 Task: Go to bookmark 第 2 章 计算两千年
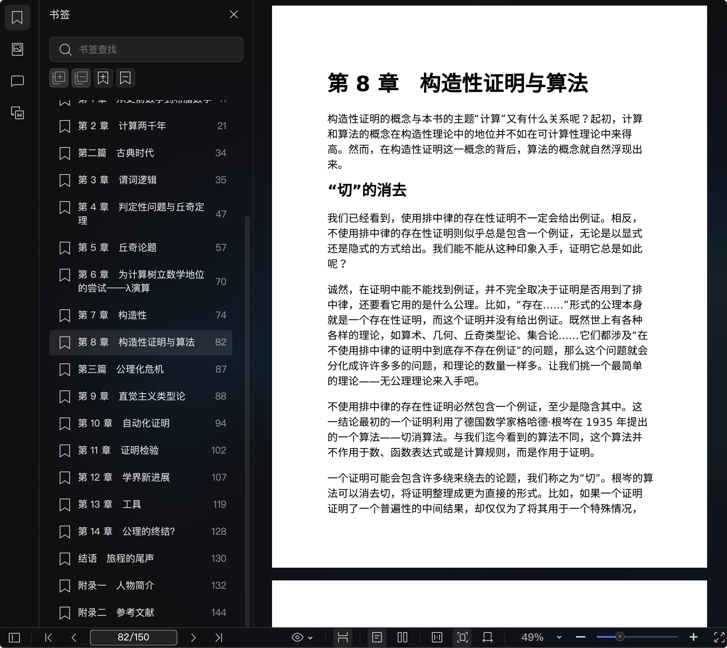(x=141, y=126)
